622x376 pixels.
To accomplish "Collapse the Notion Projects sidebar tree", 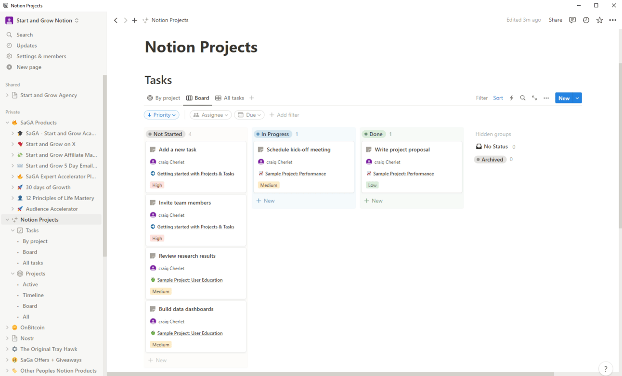I will [x=7, y=220].
